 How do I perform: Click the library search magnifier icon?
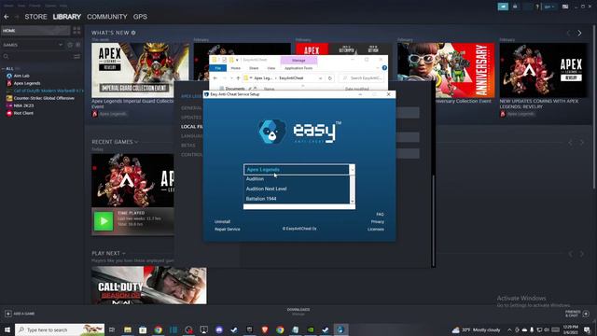click(6, 56)
